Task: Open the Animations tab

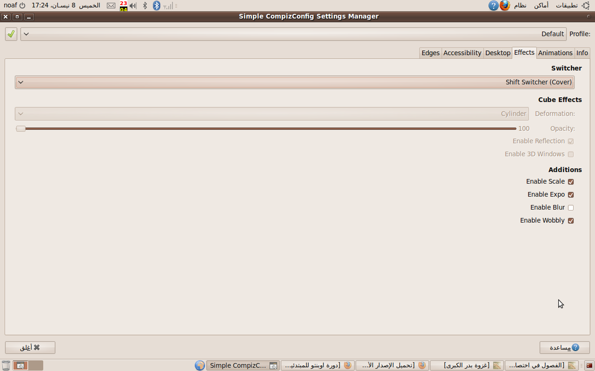Action: point(555,53)
